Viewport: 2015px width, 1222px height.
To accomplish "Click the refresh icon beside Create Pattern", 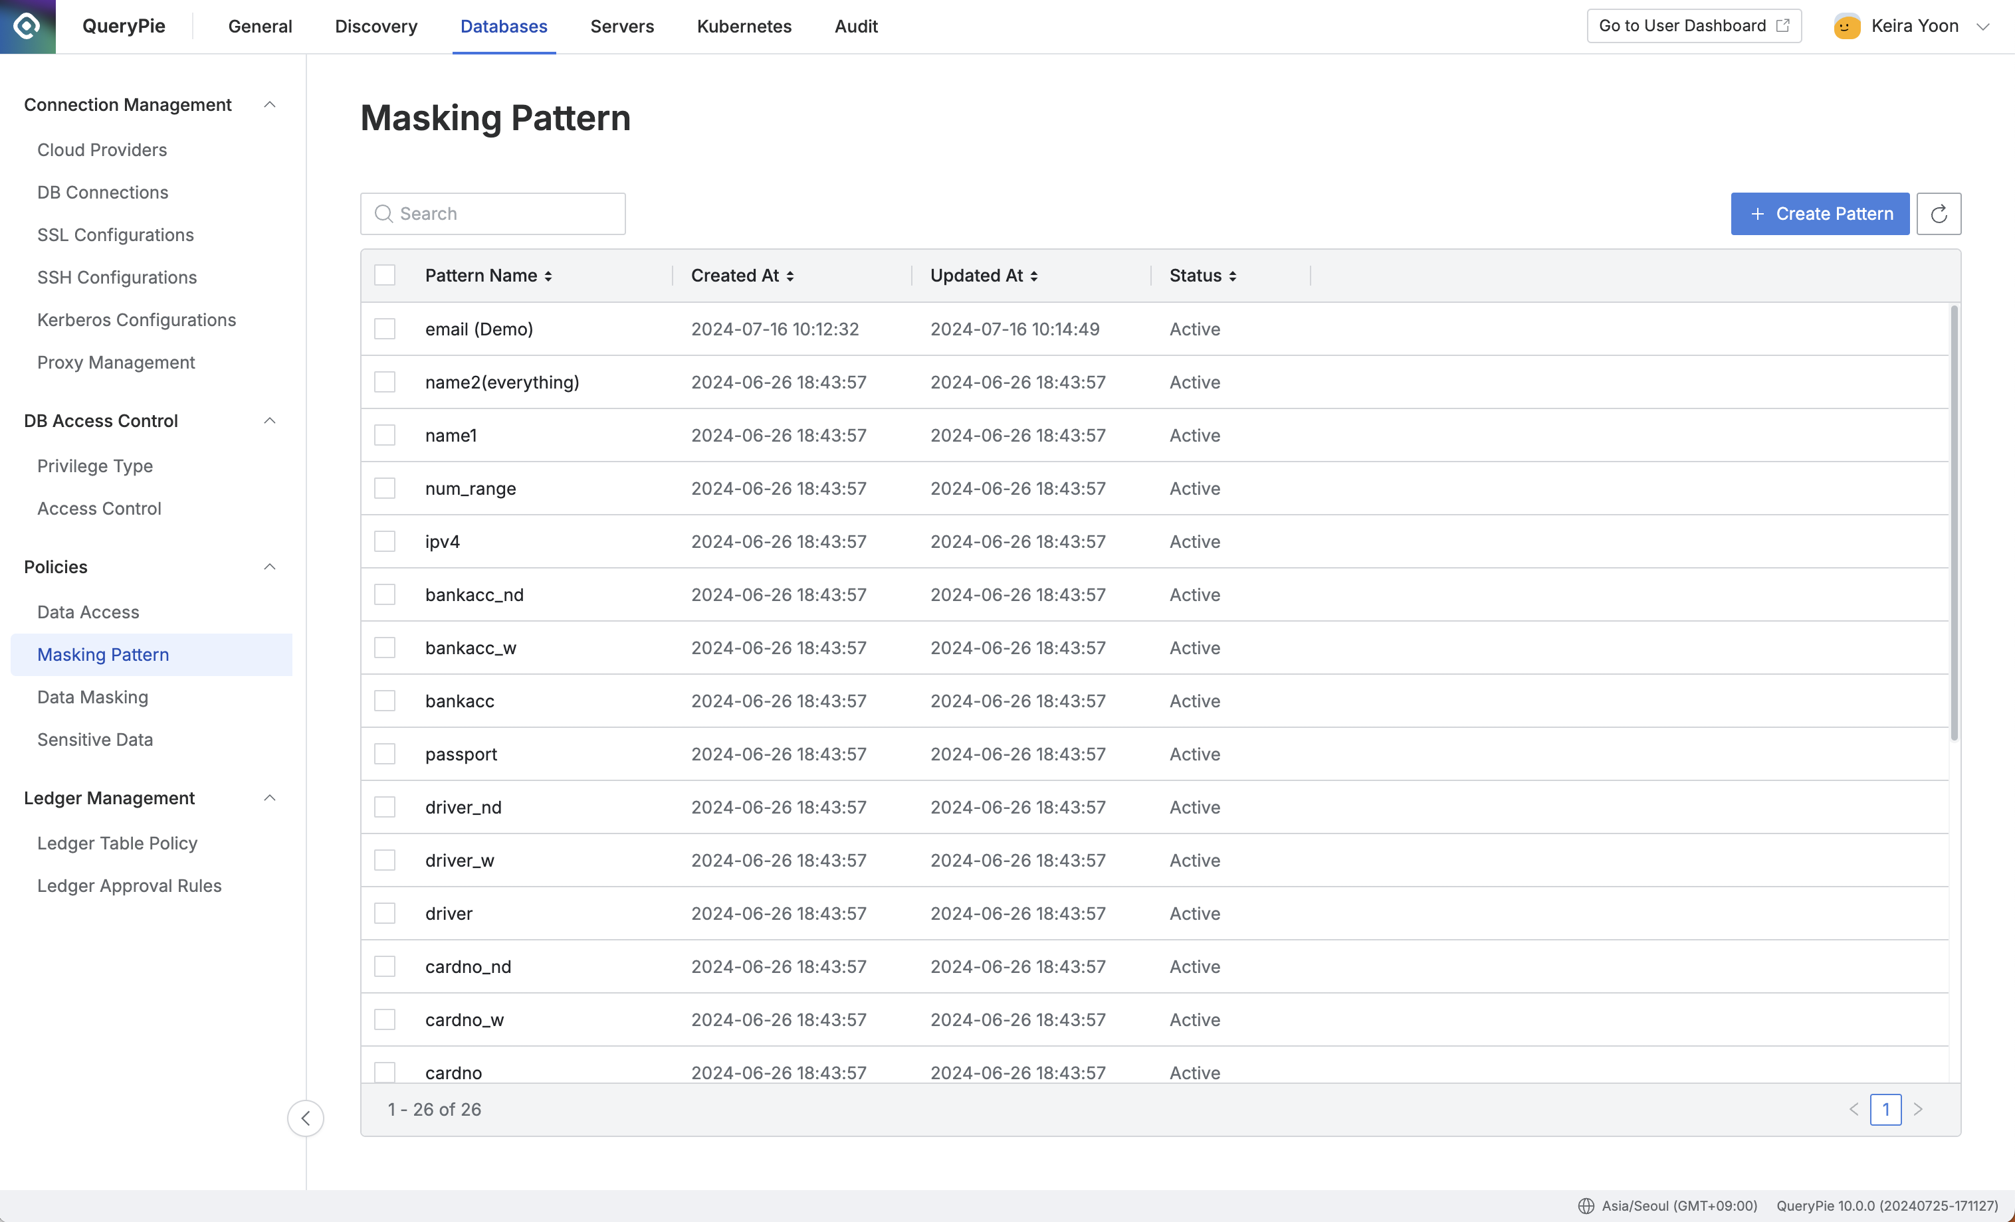I will 1938,214.
